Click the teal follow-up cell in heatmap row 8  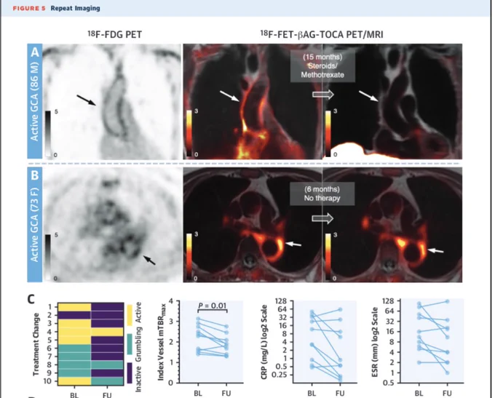pos(107,365)
